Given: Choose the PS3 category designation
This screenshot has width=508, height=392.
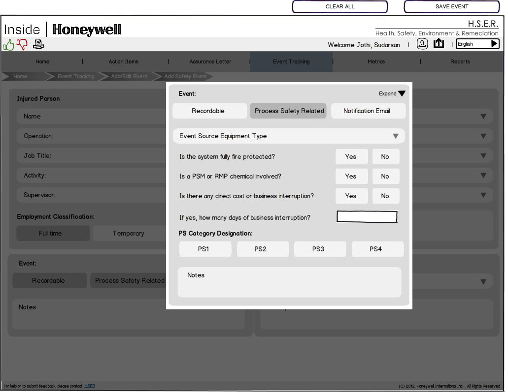Looking at the screenshot, I should [319, 249].
